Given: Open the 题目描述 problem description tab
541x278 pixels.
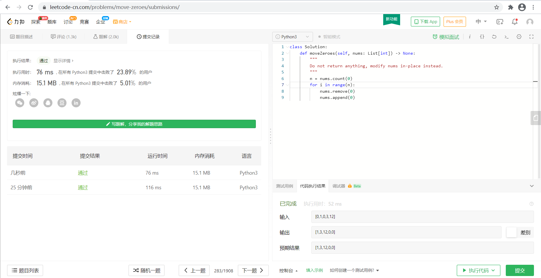Looking at the screenshot, I should (21, 36).
